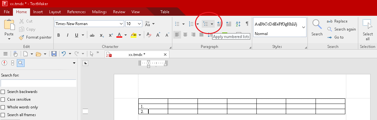The width and height of the screenshot is (377, 120).
Task: Click the Search again button
Action: (341, 29)
